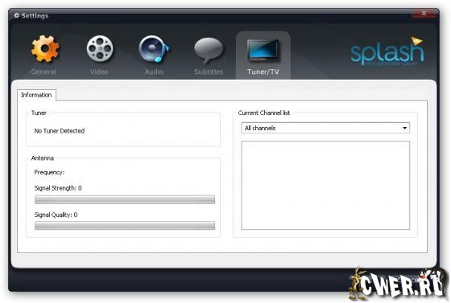Click the Settings gear in the title bar
Image resolution: width=451 pixels, height=303 pixels.
(17, 15)
